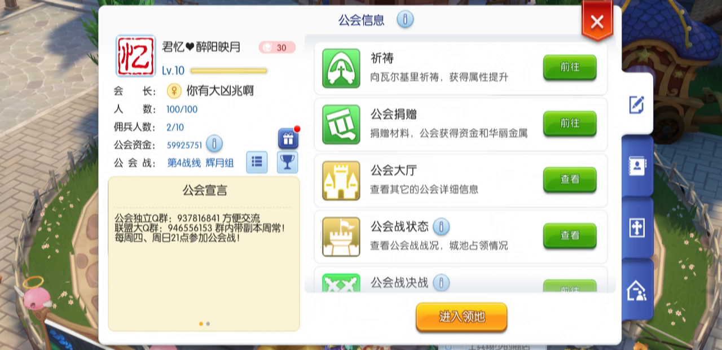
Task: Click the 公会捐赠 donation icon
Action: click(x=341, y=124)
